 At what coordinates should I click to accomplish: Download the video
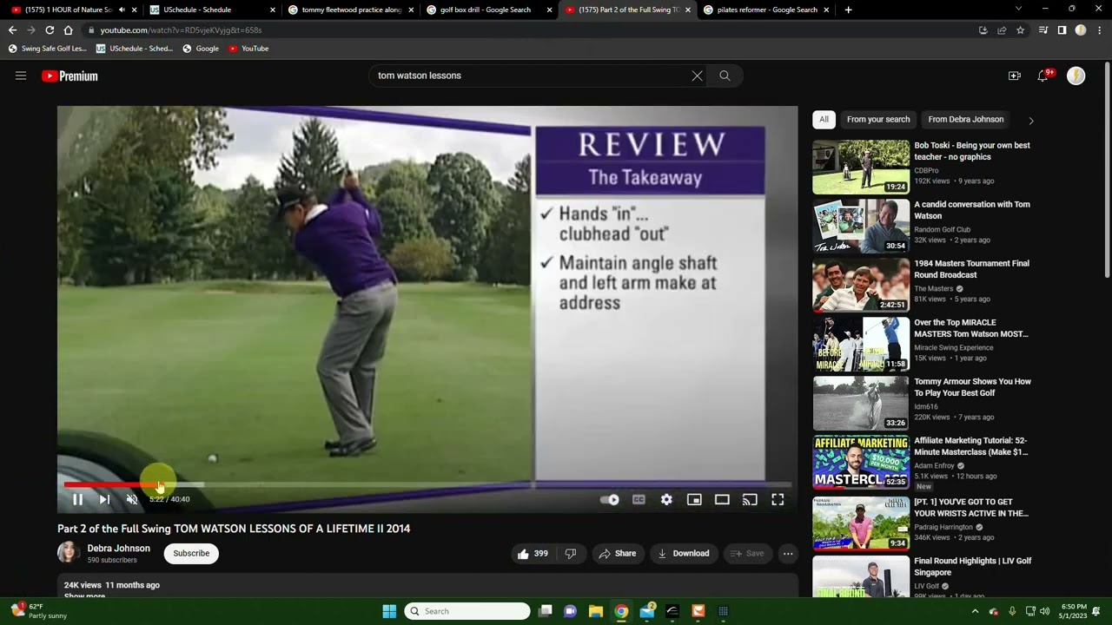(684, 553)
